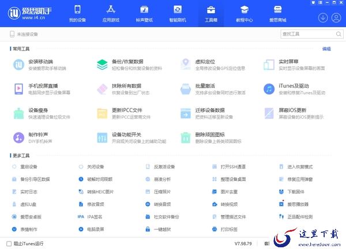
Task: Click the search magnifier icon
Action: [x=339, y=34]
